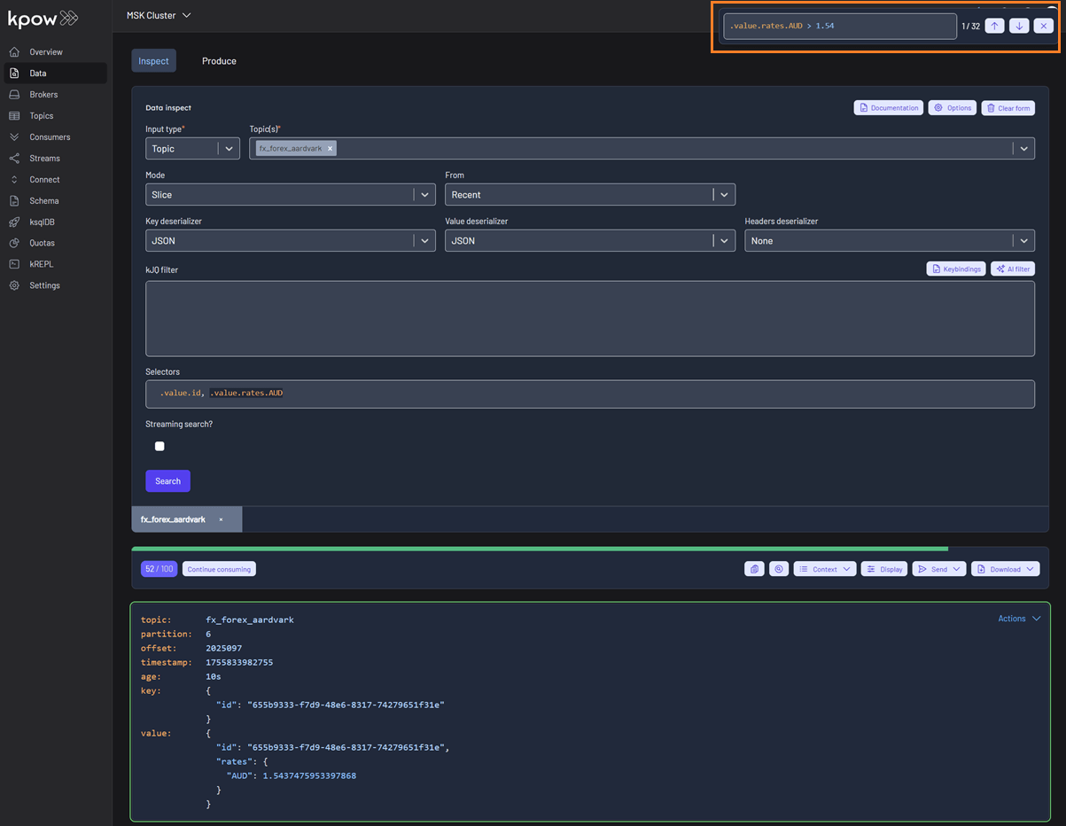Click the offset value 2025097
1066x826 pixels.
[x=224, y=649]
